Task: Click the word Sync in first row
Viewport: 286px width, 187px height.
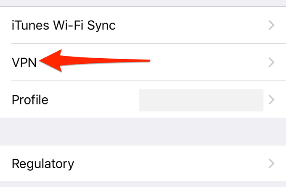Action: [x=101, y=26]
